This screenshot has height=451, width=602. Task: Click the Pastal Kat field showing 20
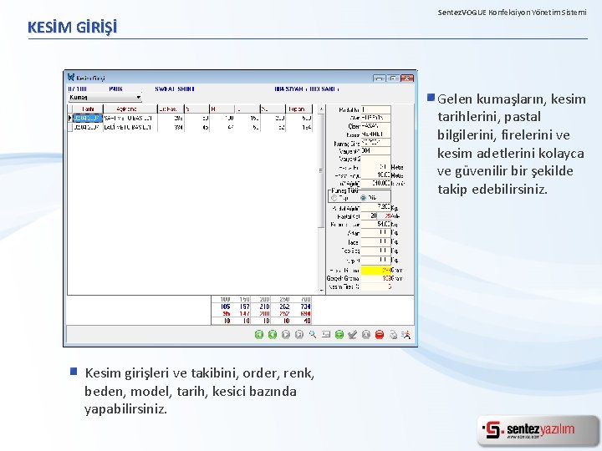coord(370,216)
